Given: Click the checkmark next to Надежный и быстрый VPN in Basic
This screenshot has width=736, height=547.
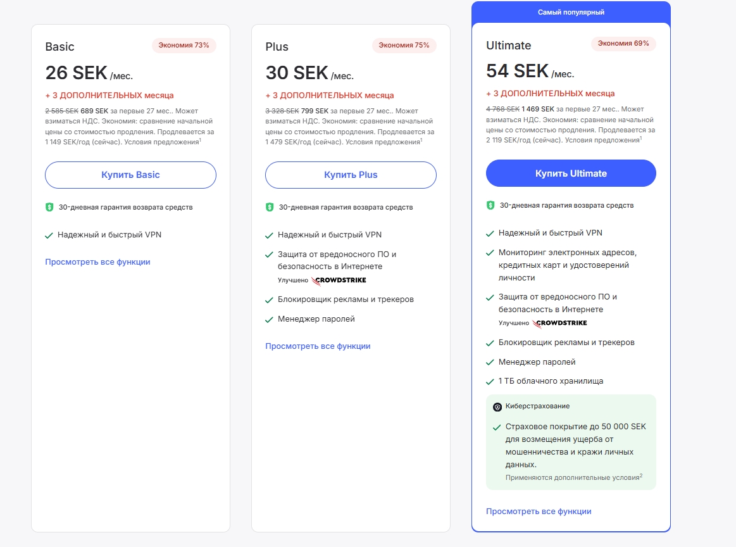Looking at the screenshot, I should pos(49,234).
